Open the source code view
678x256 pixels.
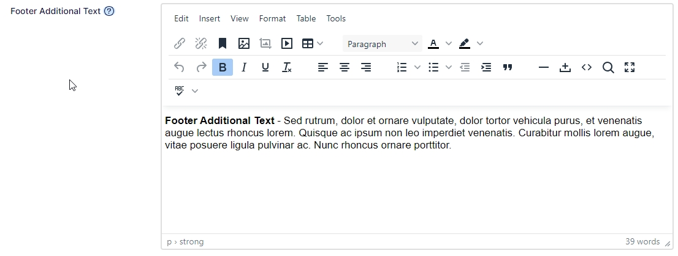click(x=587, y=68)
